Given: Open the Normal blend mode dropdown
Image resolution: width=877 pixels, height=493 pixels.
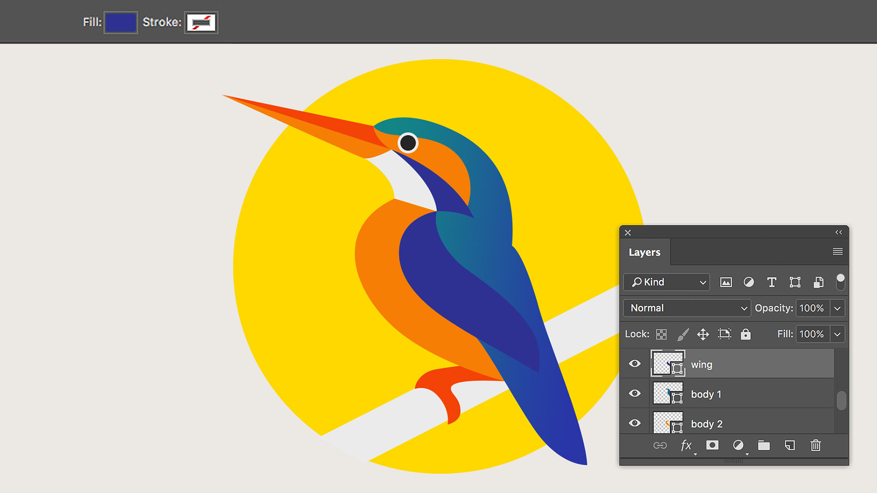Looking at the screenshot, I should coord(686,308).
